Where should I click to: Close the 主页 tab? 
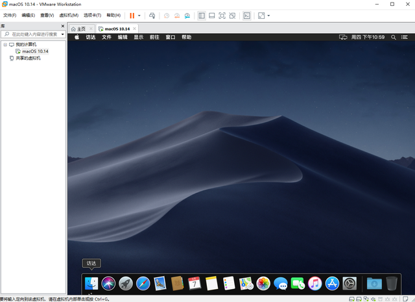91,29
